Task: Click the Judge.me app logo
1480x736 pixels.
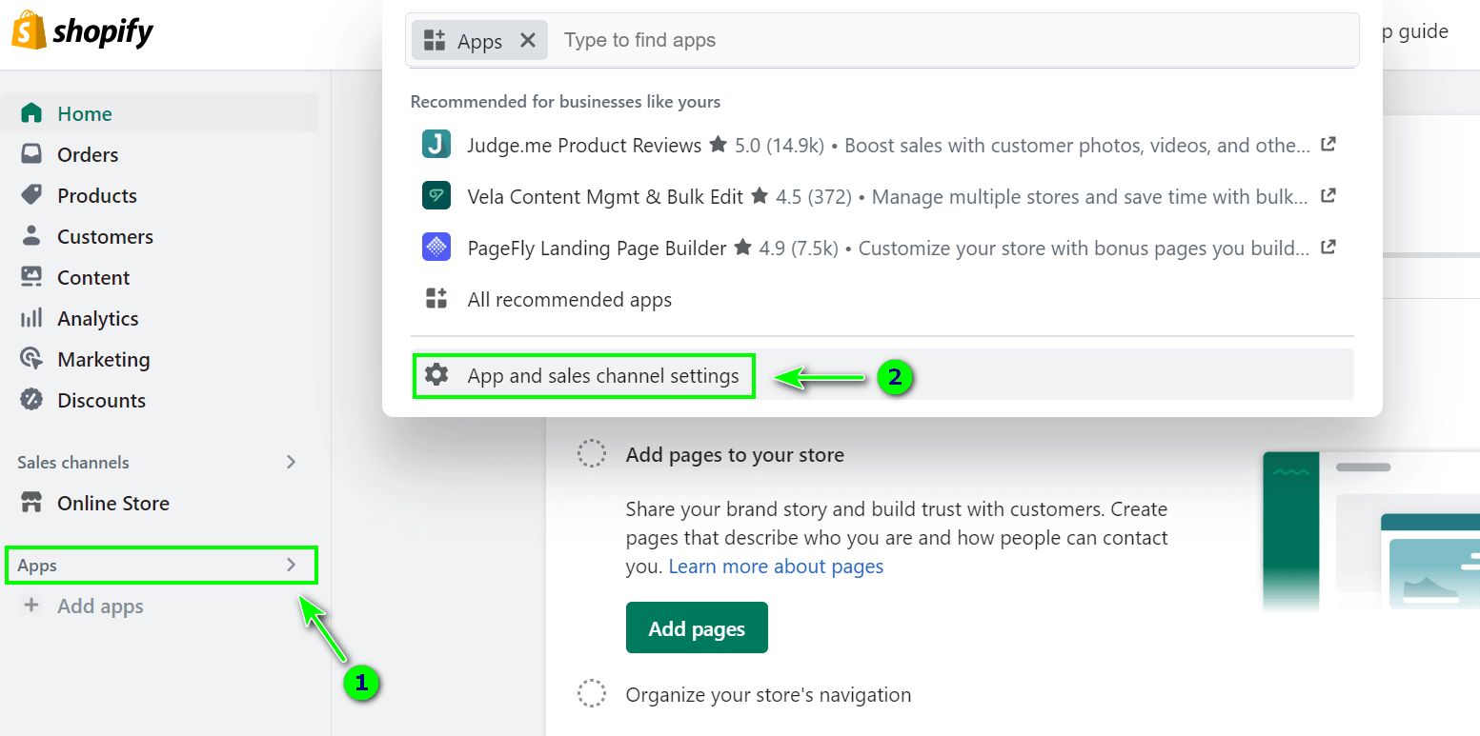Action: click(x=436, y=145)
